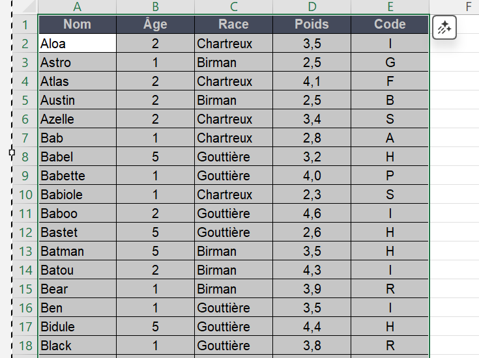Click the 'Race' header cell
Image resolution: width=479 pixels, height=358 pixels.
click(x=233, y=25)
